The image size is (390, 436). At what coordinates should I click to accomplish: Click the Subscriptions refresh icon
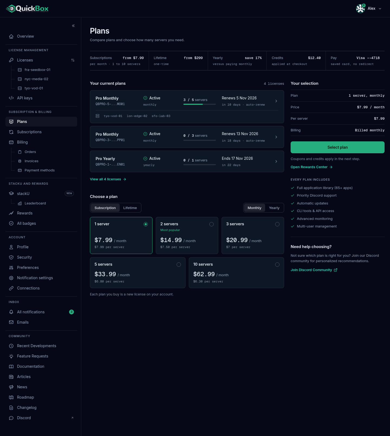click(11, 132)
